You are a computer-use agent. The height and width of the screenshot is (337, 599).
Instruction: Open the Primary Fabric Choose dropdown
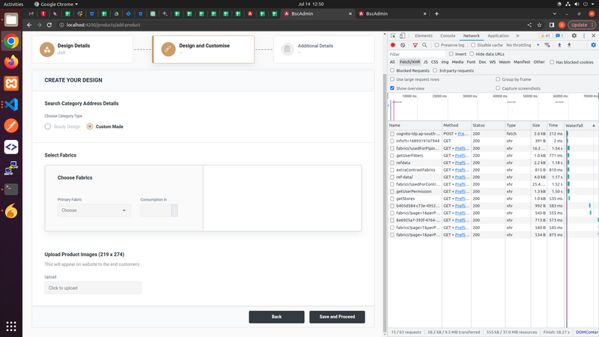coord(94,210)
